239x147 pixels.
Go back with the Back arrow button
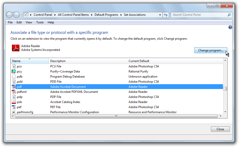click(x=9, y=15)
